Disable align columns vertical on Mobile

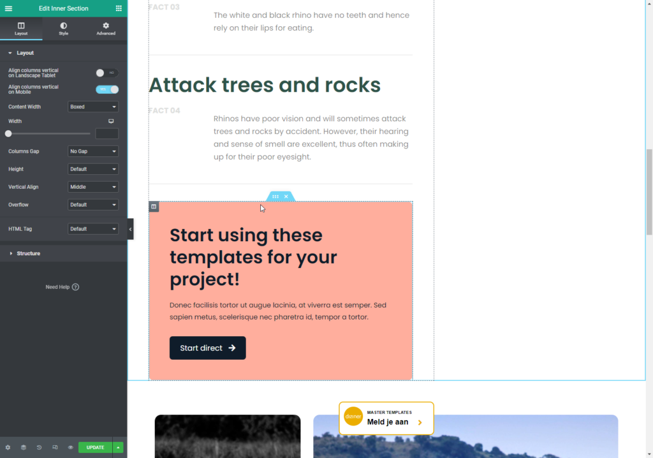106,89
